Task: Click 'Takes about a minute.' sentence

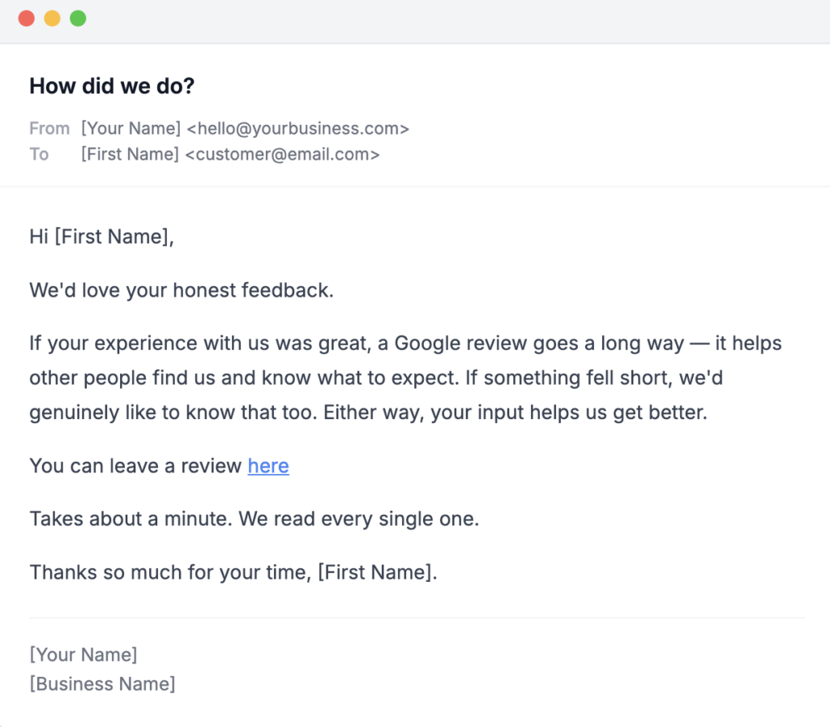Action: pos(130,519)
